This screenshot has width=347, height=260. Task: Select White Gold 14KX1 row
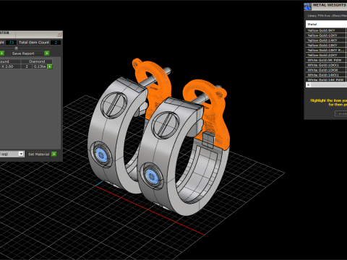(x=326, y=75)
